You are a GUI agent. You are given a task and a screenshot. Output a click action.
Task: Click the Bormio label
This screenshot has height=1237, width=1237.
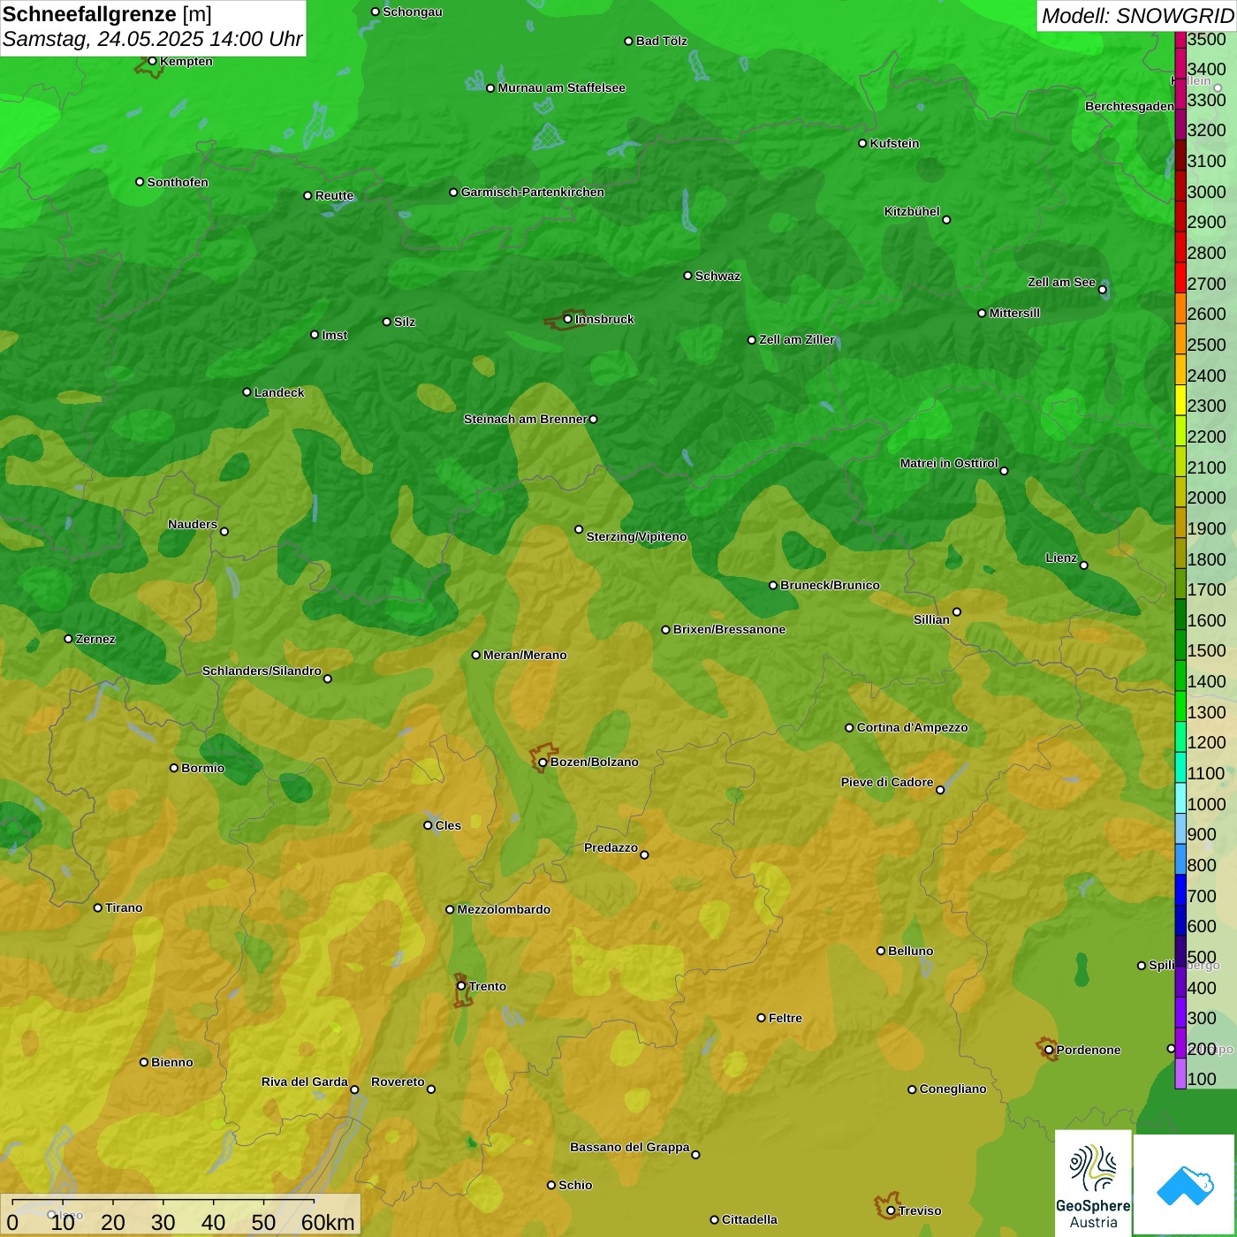(x=203, y=768)
